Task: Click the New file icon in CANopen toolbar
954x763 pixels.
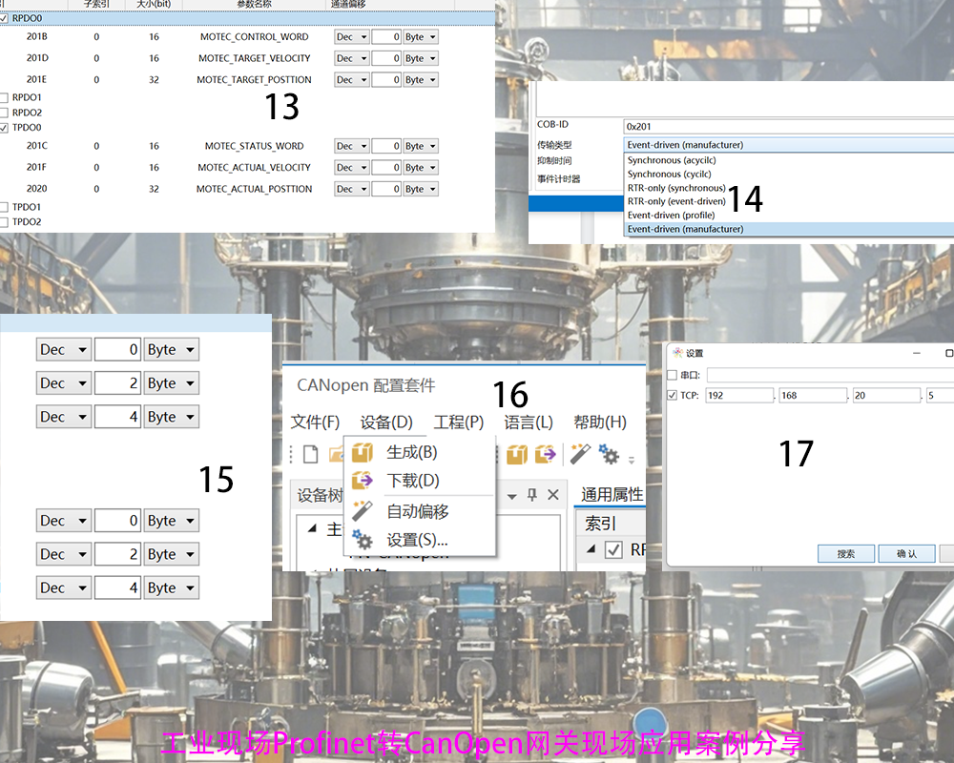Action: click(x=311, y=454)
